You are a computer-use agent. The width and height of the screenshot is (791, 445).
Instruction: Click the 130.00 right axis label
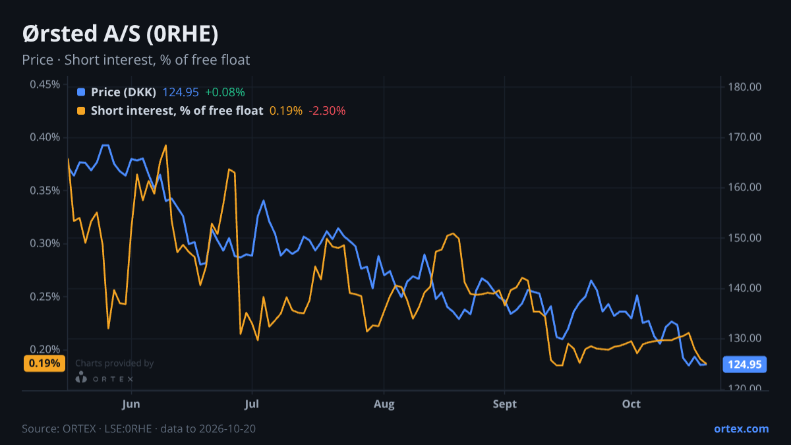pos(746,338)
